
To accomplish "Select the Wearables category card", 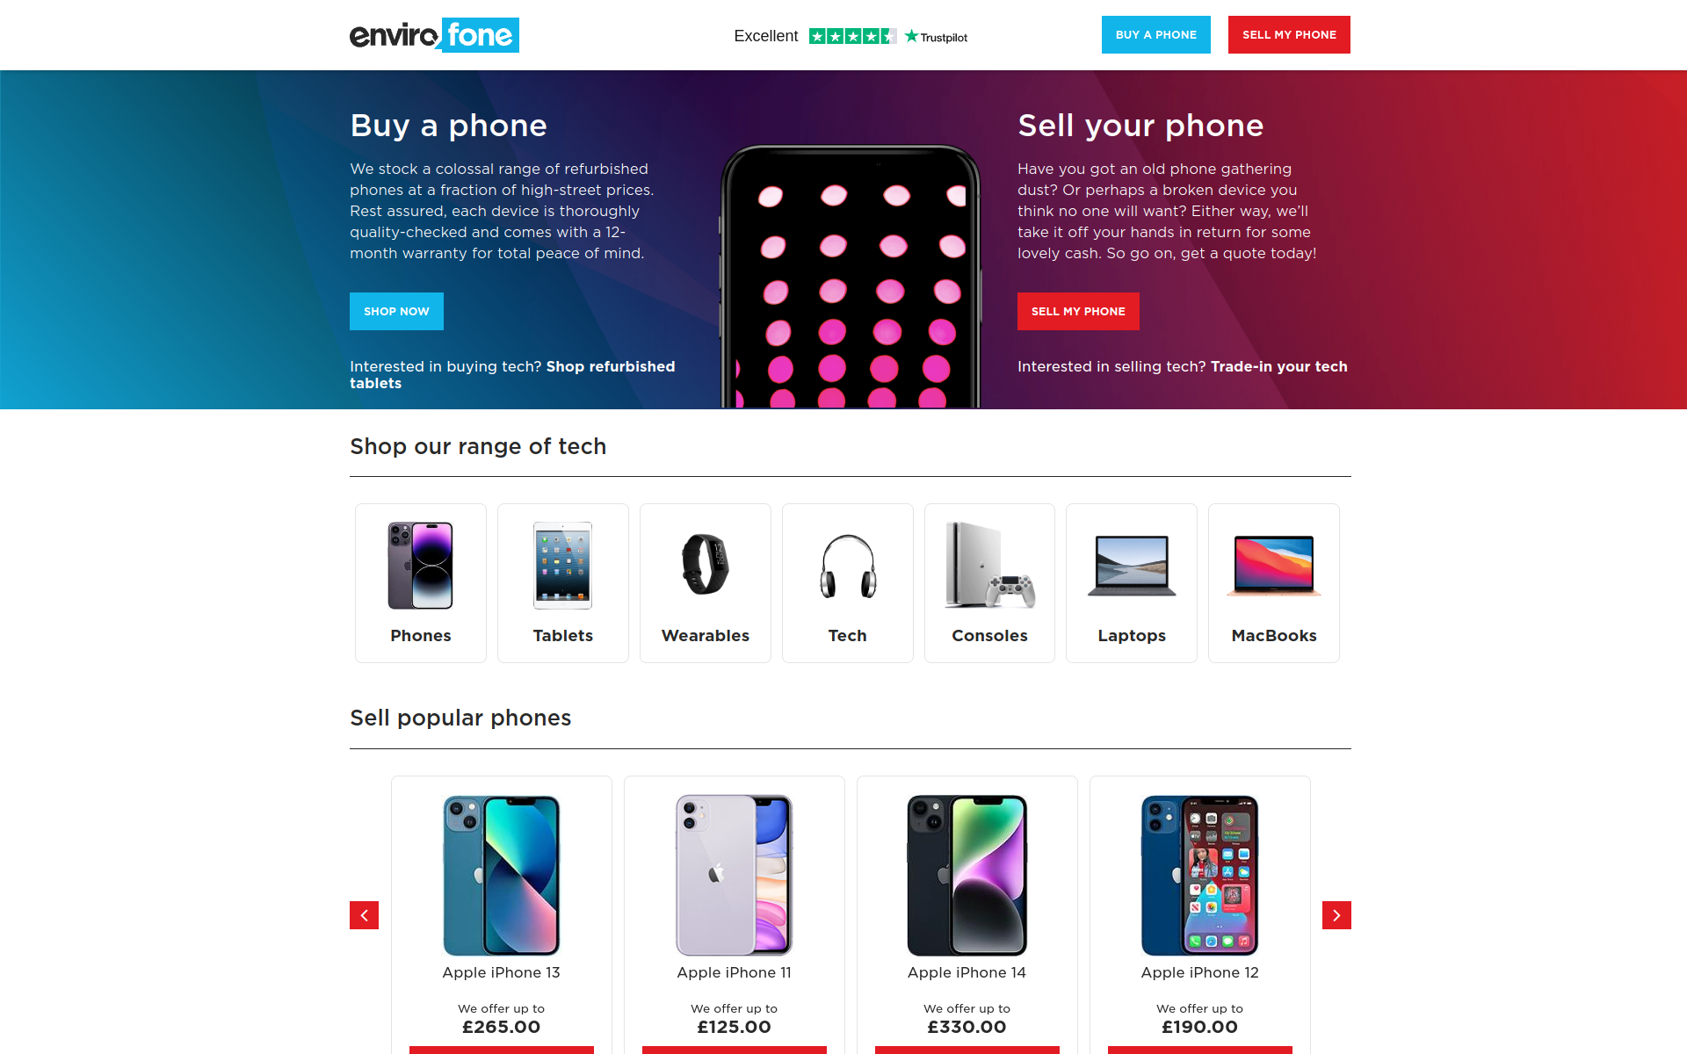I will (x=706, y=583).
